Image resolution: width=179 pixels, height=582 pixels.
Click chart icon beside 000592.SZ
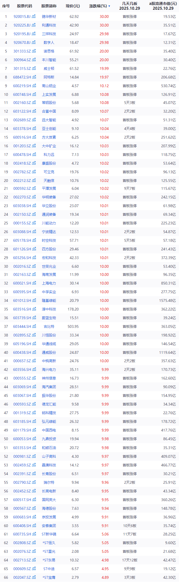click(34, 188)
